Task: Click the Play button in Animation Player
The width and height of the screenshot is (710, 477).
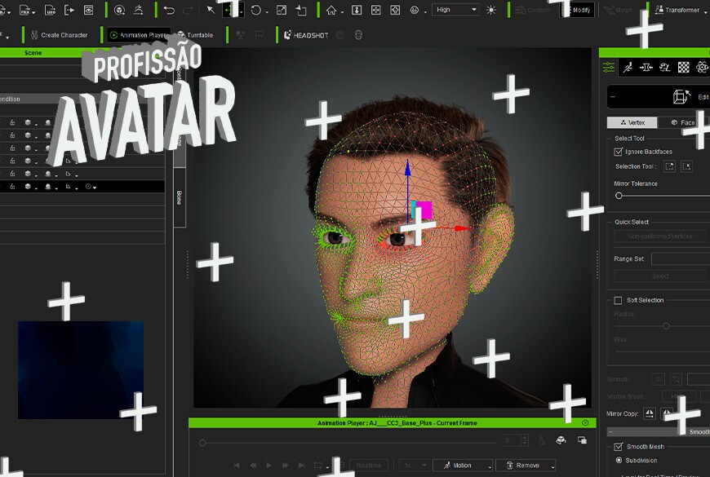Action: 268,466
